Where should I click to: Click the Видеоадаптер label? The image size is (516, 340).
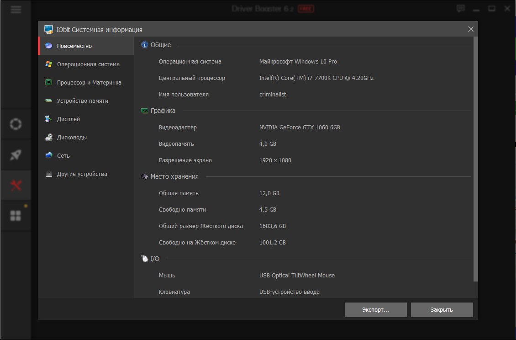(x=178, y=127)
